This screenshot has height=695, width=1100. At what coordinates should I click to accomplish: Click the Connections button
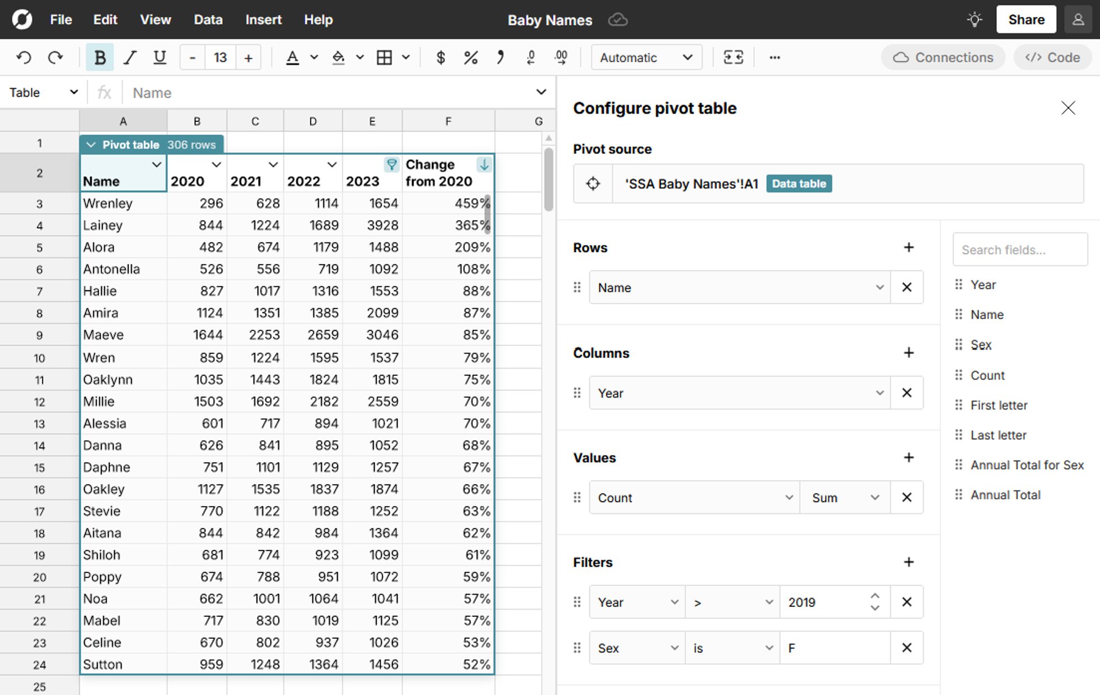click(943, 57)
